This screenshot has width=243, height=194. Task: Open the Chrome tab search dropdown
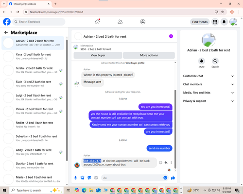(3, 4)
